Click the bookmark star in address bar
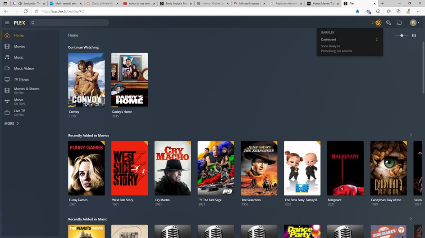Image resolution: width=425 pixels, height=238 pixels. click(357, 11)
